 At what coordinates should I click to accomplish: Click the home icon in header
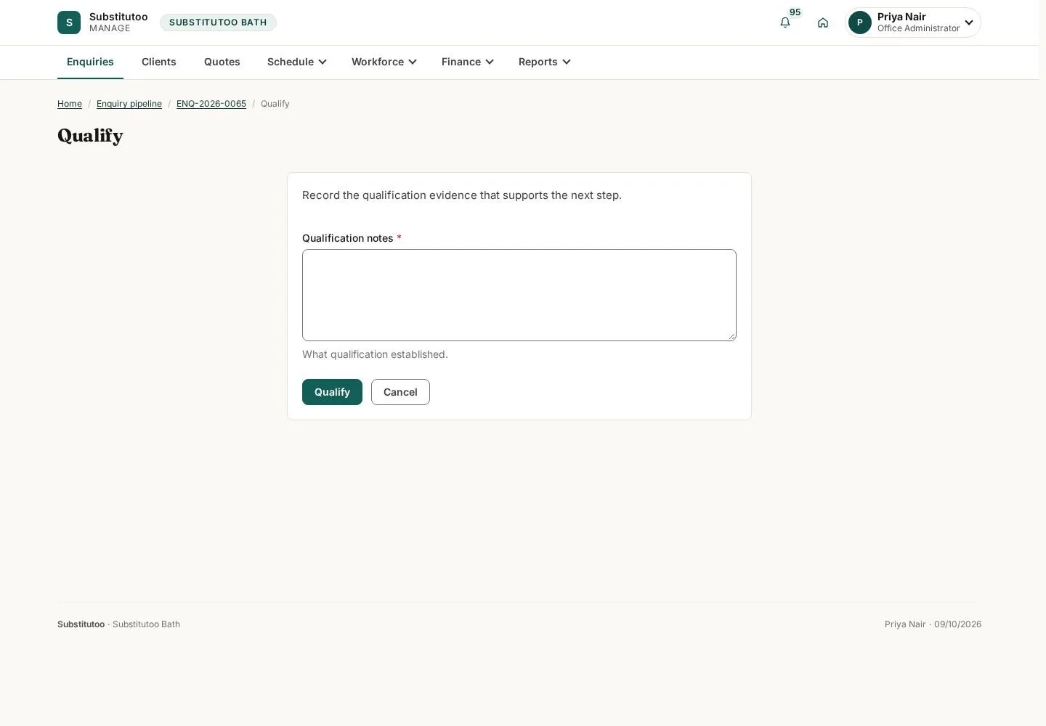coord(823,23)
